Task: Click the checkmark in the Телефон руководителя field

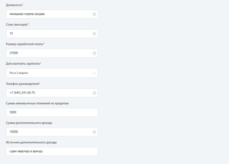Action: [x=94, y=93]
